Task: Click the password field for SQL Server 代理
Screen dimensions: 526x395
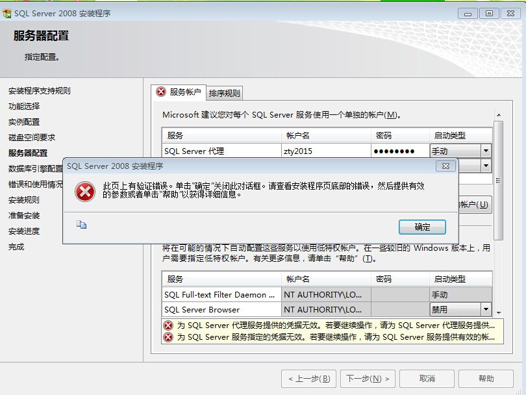Action: (x=400, y=151)
